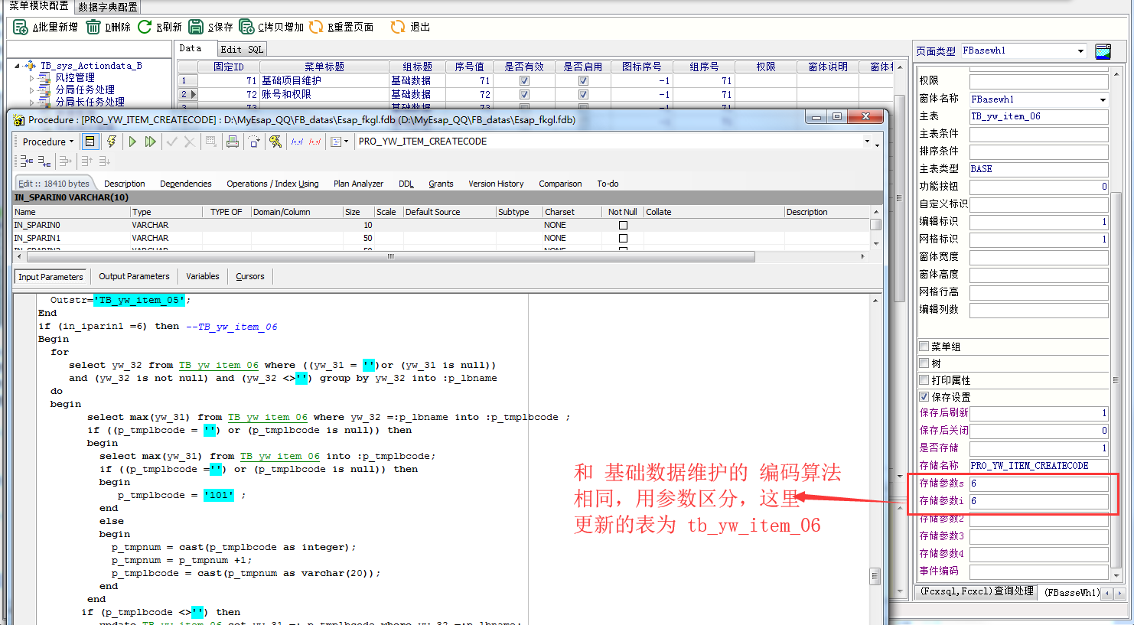The width and height of the screenshot is (1134, 625).
Task: Click the 存储名称 field PRO_YW_ITEM_CREATECODE
Action: 1038,465
